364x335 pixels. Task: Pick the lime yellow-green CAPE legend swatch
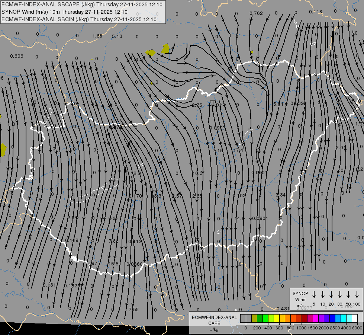271,319
